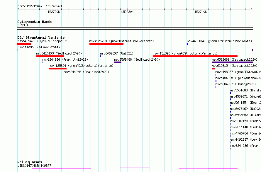Open nsv6078169 variant label
This screenshot has height=172, width=261.
coord(245,109)
